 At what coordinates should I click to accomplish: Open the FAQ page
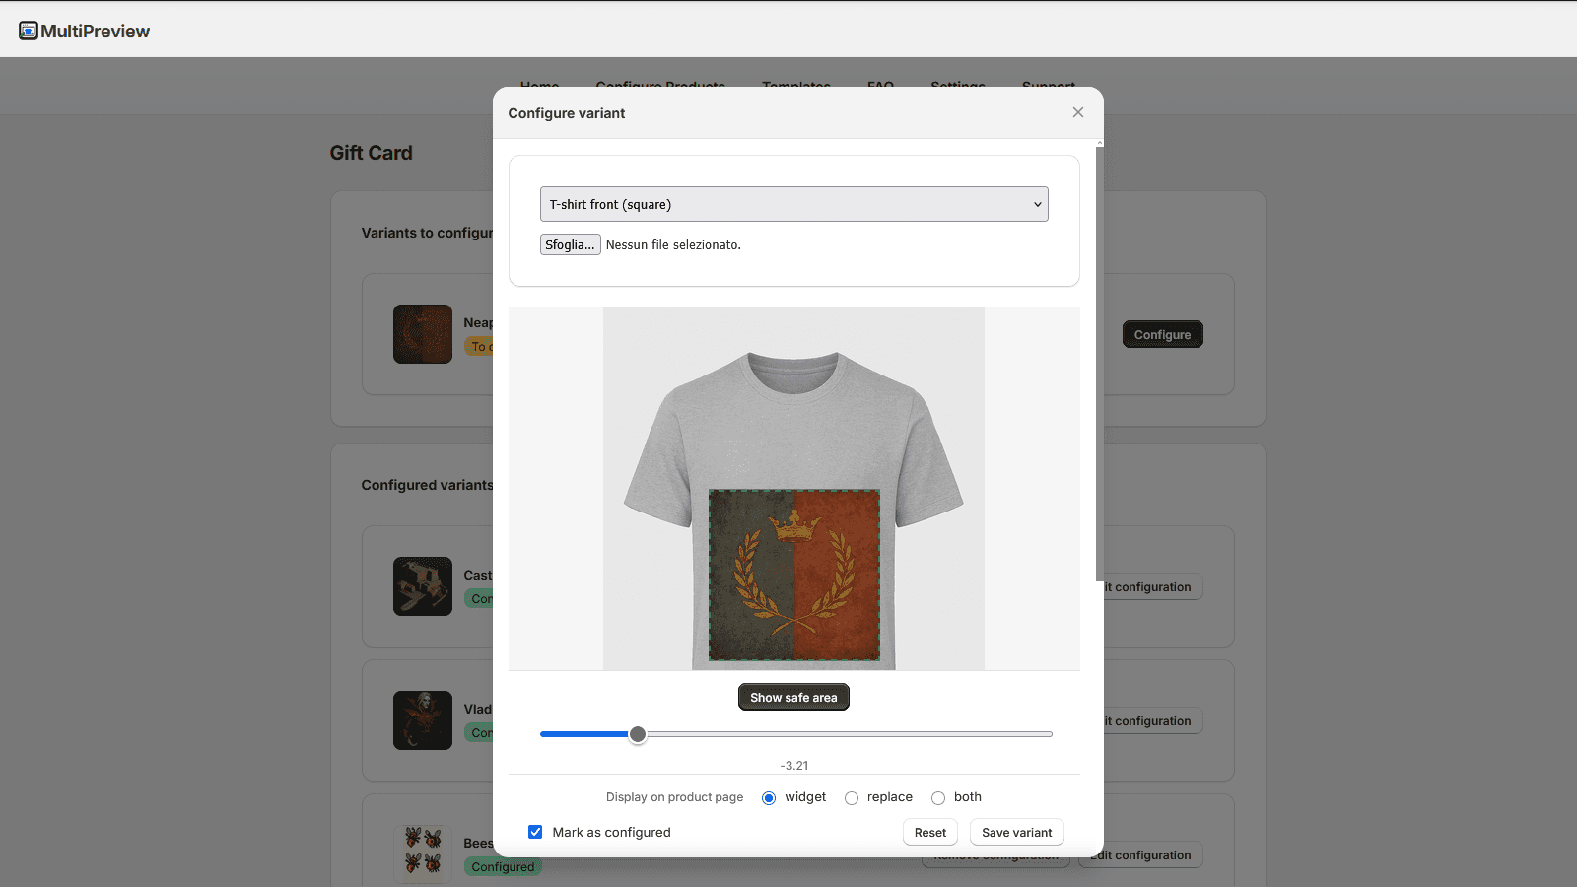click(880, 87)
